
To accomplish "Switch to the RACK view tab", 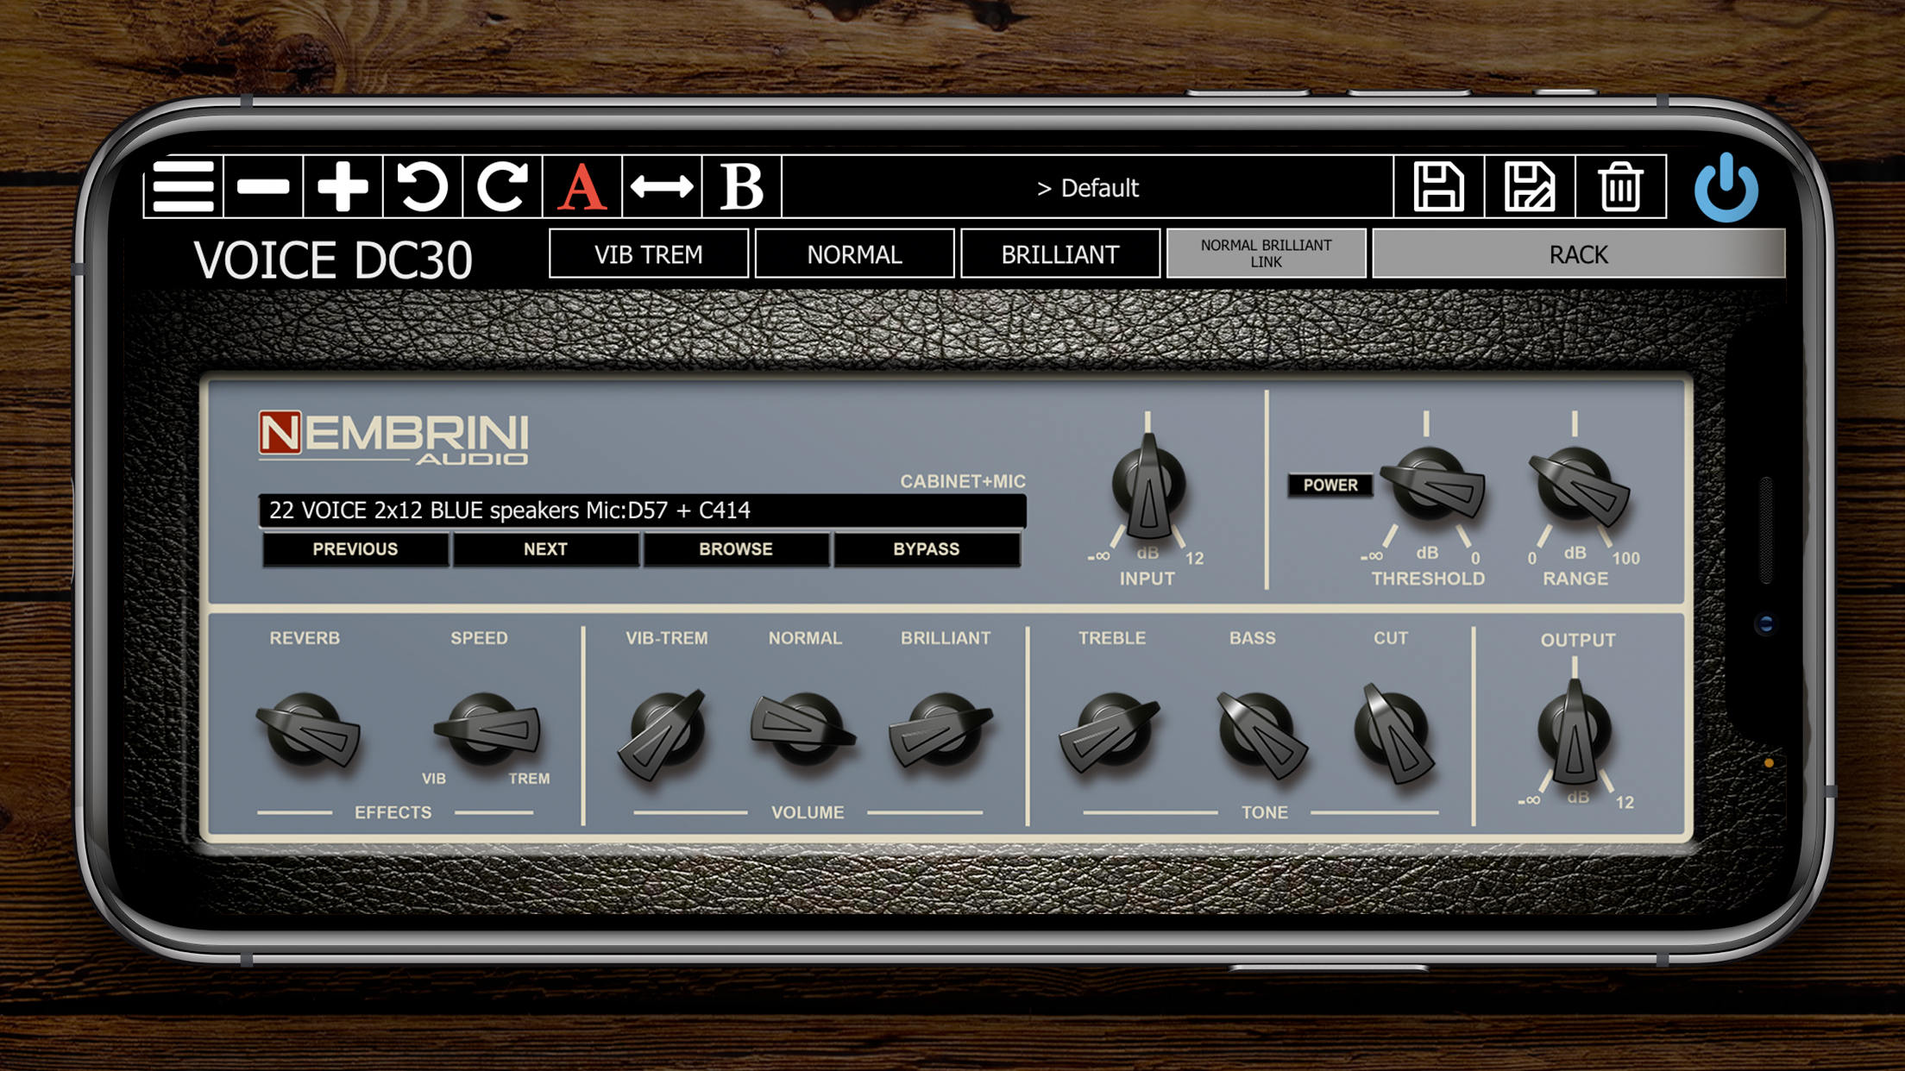I will [x=1578, y=254].
